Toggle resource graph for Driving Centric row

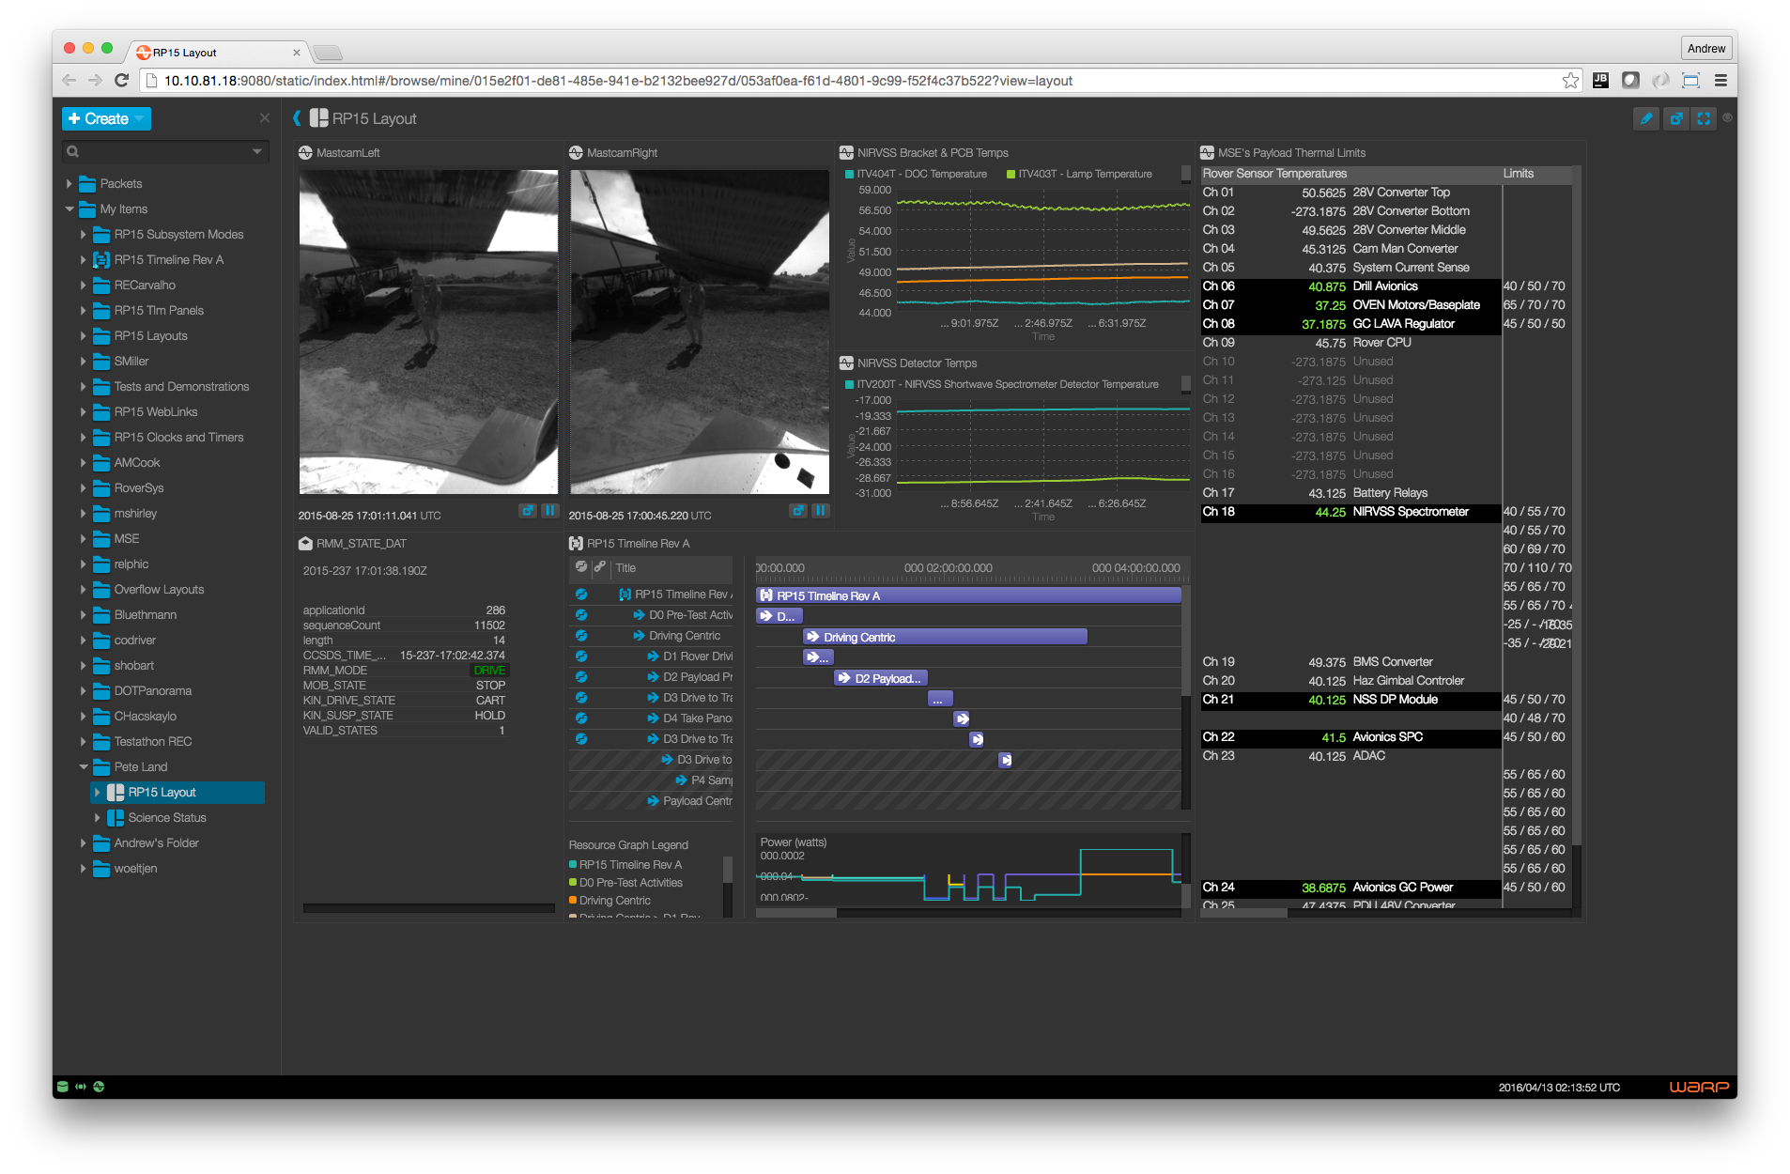point(581,636)
